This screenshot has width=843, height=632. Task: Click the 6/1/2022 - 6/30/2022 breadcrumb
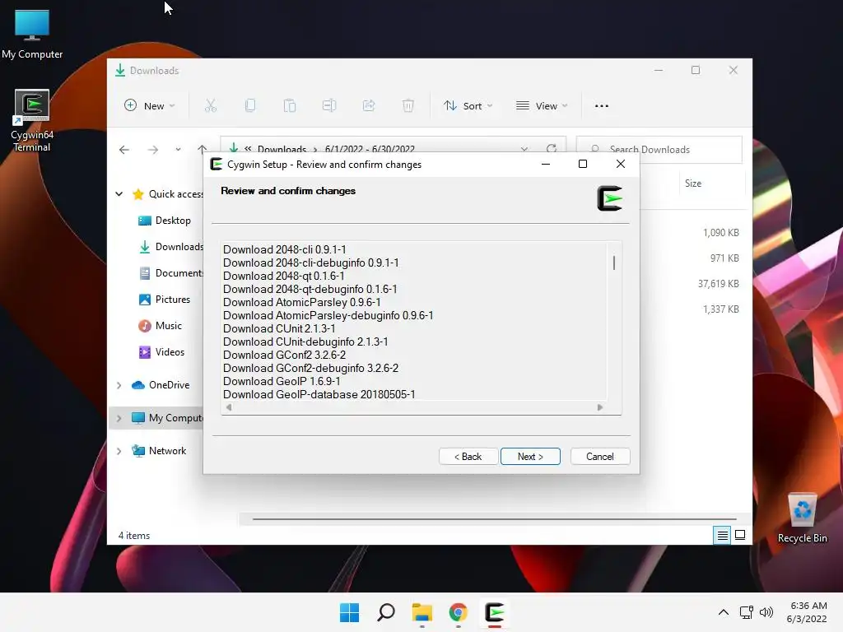(x=370, y=150)
